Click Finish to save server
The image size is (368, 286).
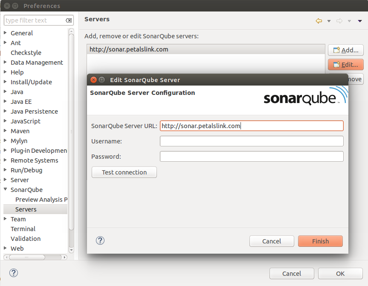coord(320,241)
